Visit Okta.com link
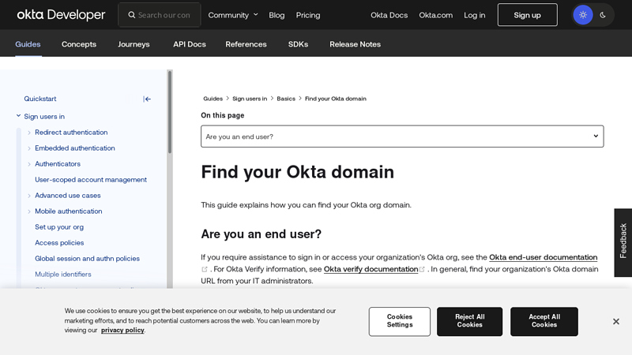The width and height of the screenshot is (632, 355). pos(436,15)
